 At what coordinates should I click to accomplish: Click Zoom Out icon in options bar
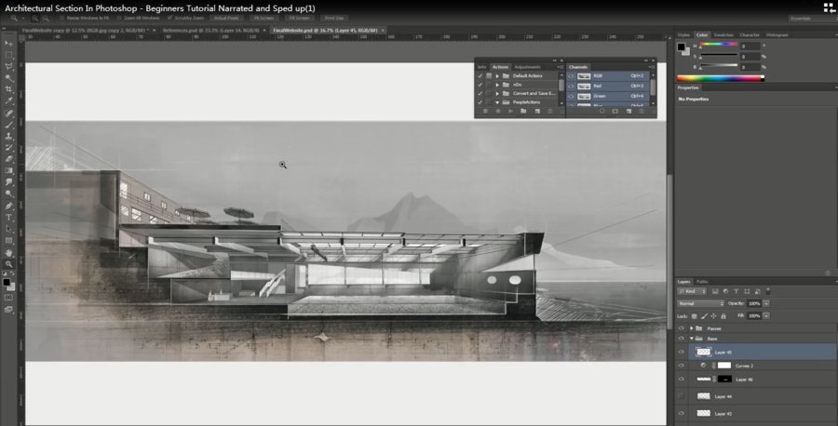click(x=46, y=19)
